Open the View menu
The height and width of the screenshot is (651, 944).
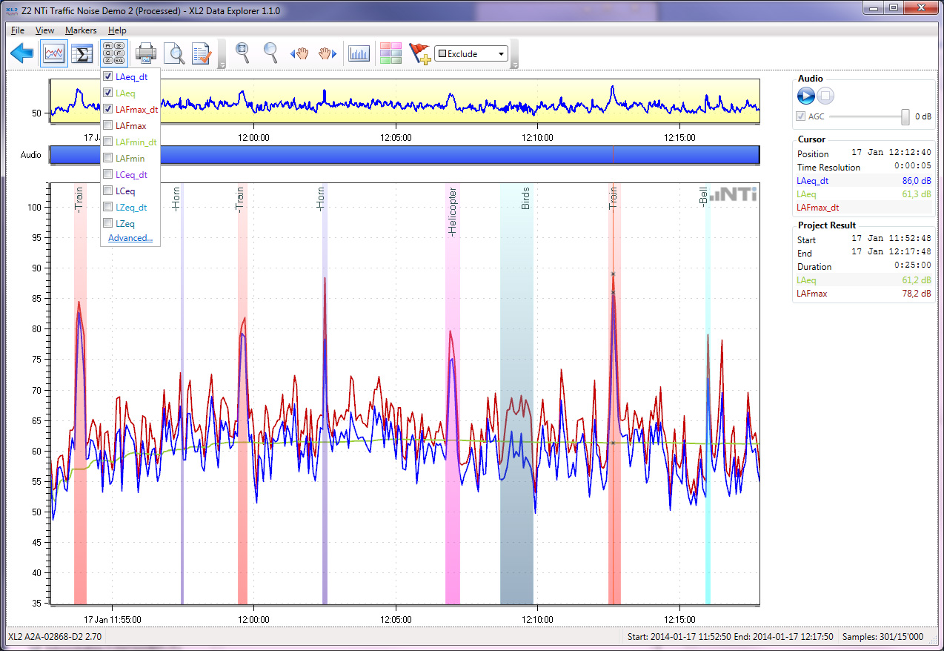click(44, 30)
